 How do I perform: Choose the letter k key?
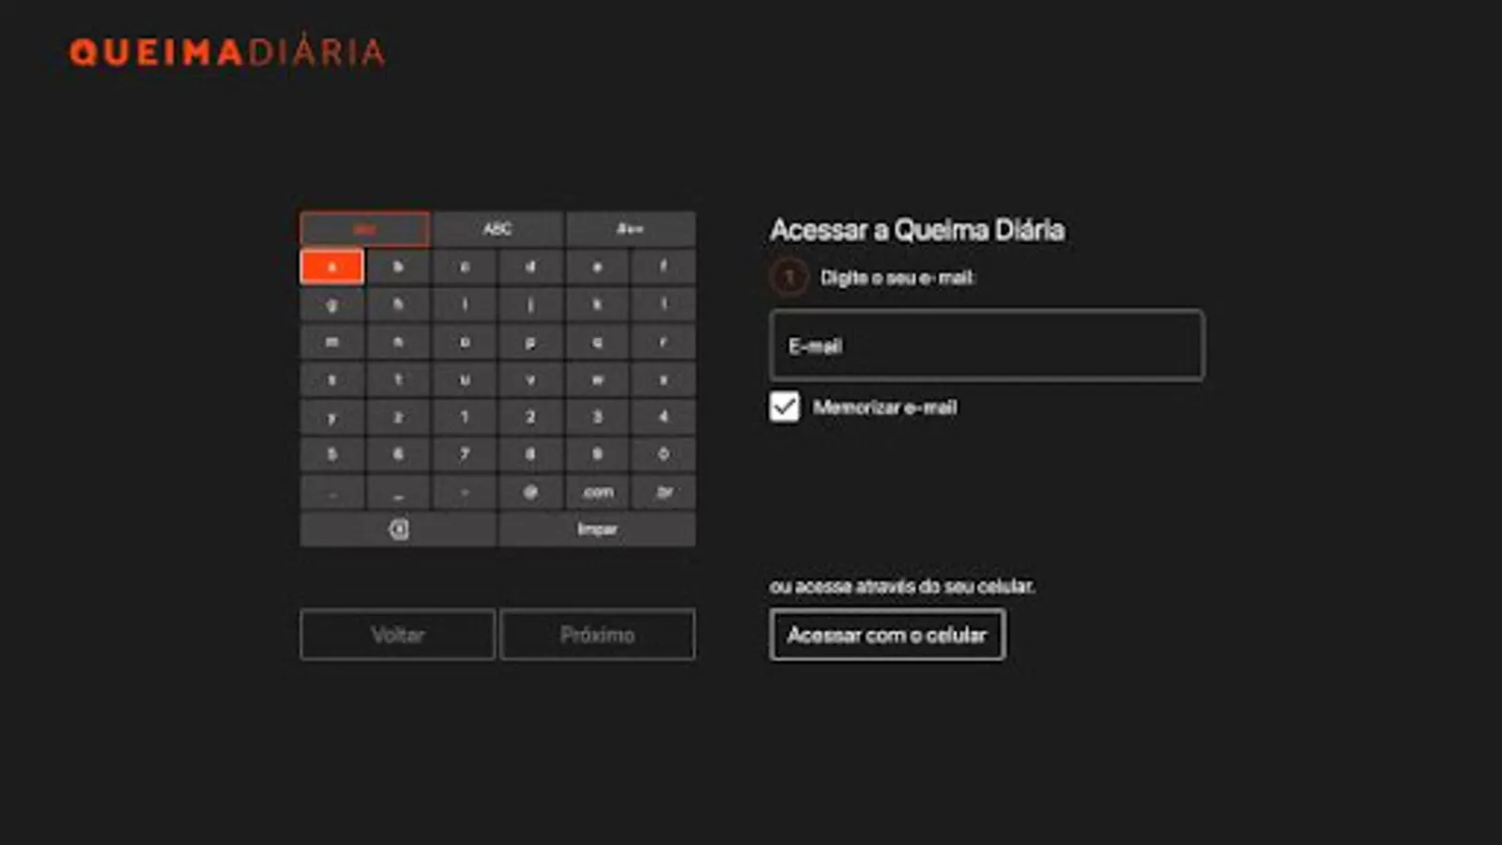click(x=597, y=304)
